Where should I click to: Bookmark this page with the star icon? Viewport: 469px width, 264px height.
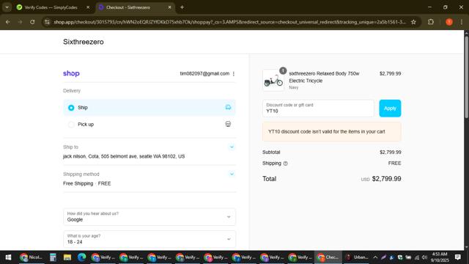click(413, 22)
